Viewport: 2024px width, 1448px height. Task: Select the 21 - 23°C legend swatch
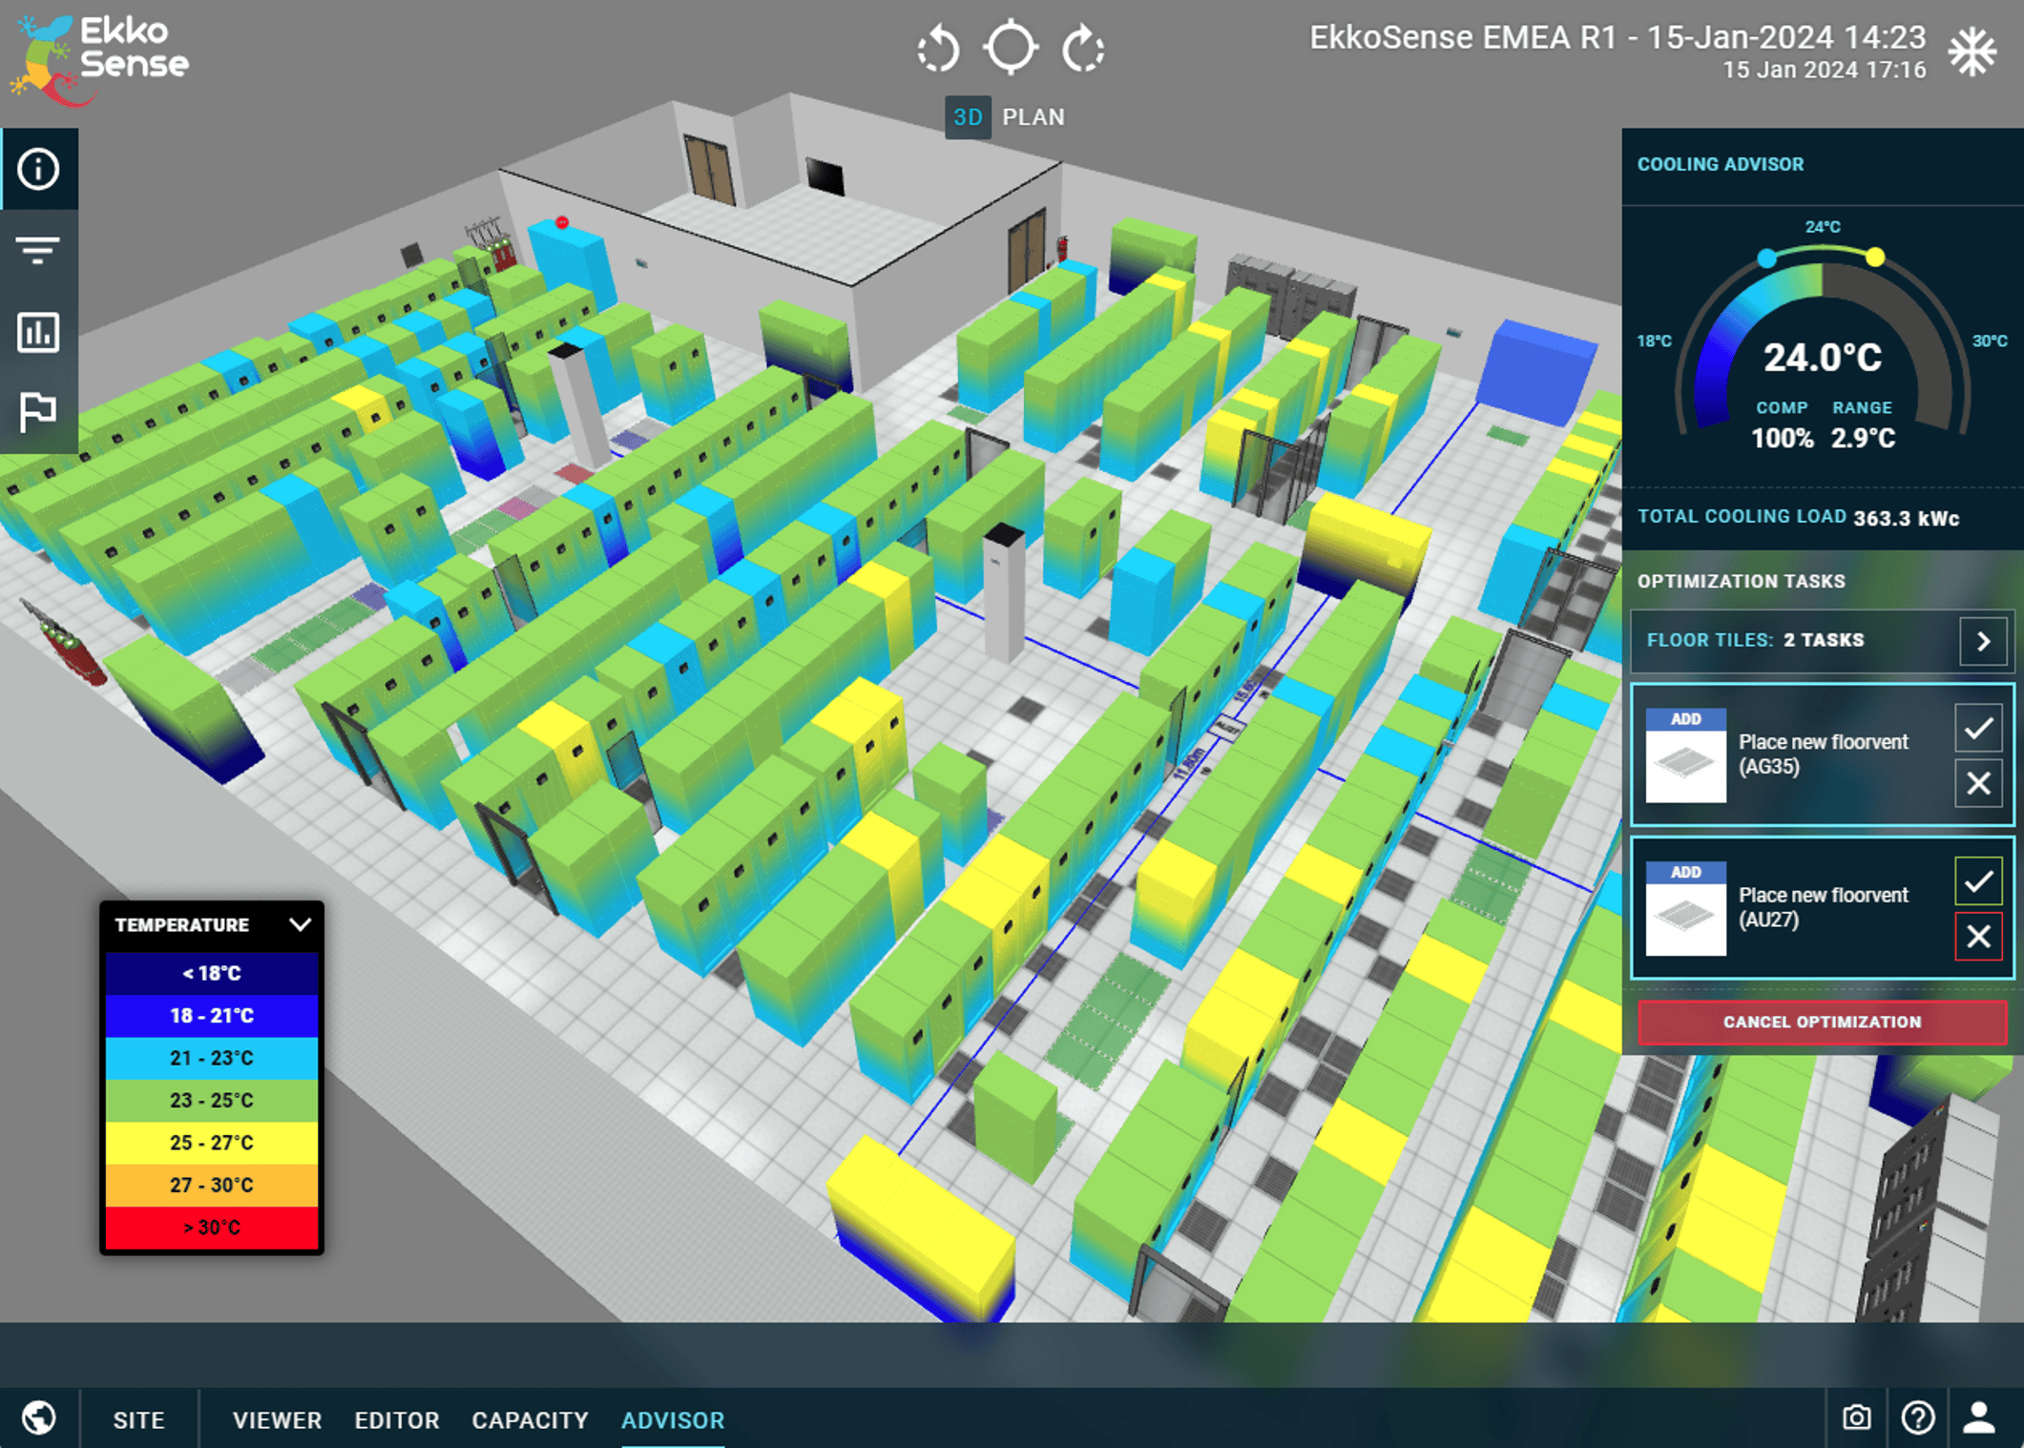(212, 1058)
